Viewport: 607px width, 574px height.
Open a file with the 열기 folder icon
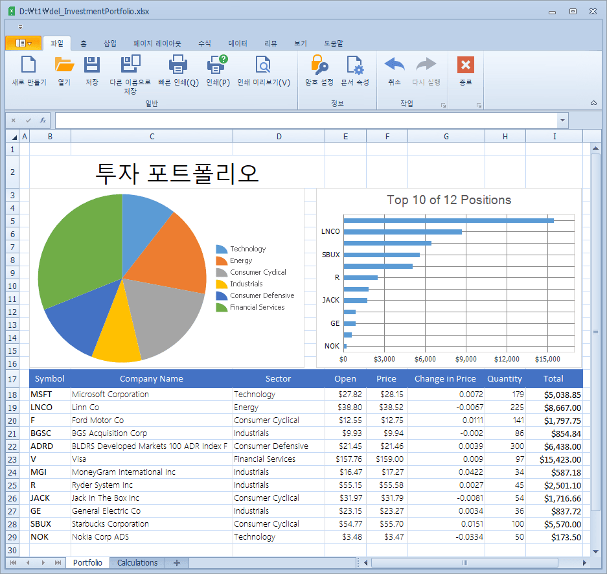click(64, 65)
